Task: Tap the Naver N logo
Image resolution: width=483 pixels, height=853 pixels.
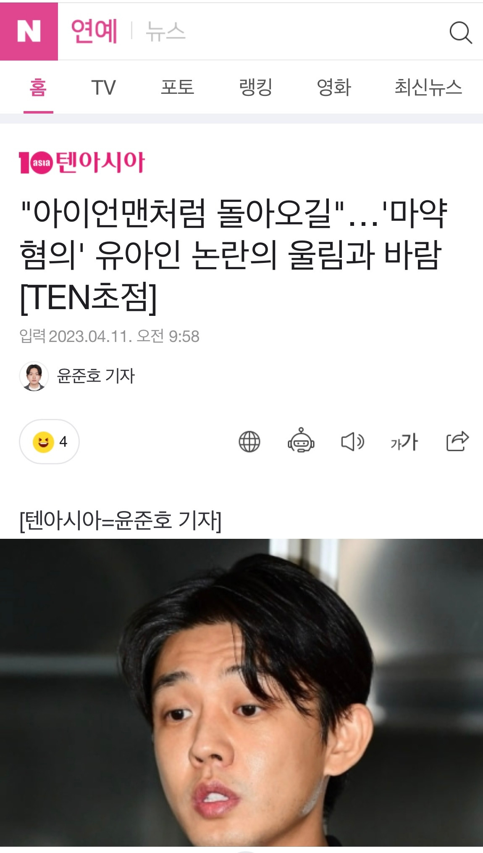Action: pos(29,32)
